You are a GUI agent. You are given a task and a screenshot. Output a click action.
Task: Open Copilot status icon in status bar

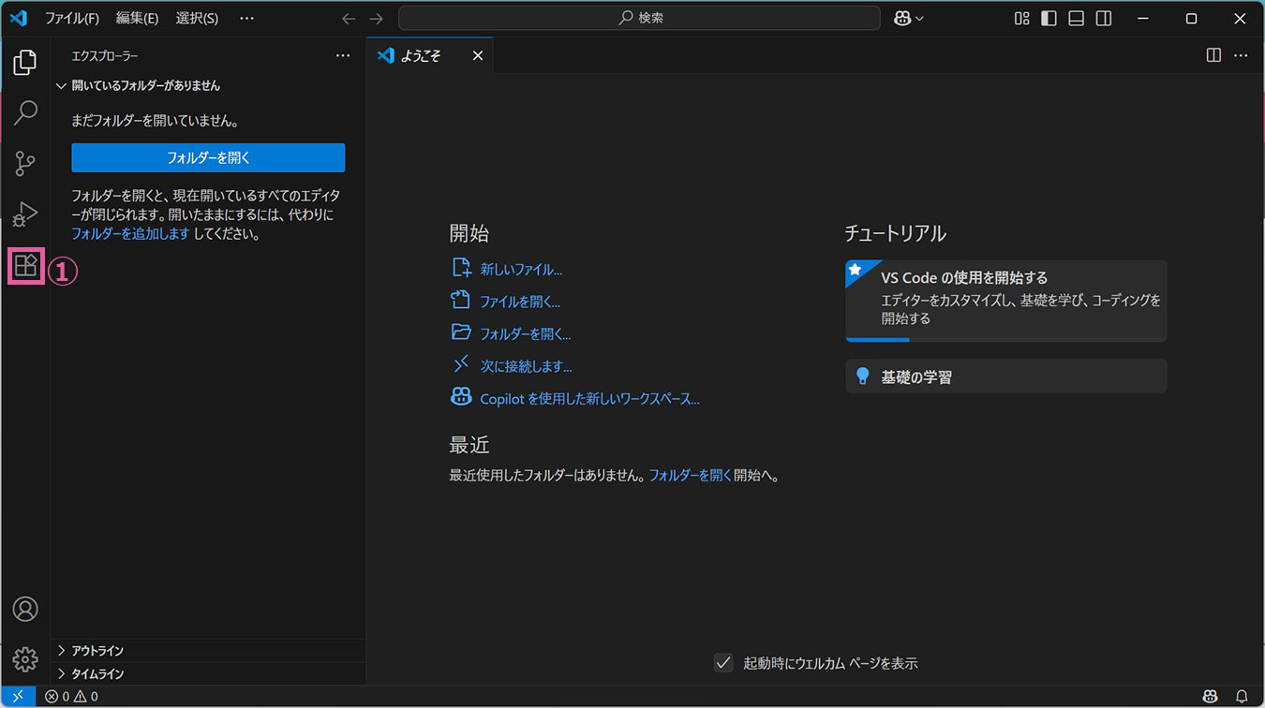(1211, 696)
